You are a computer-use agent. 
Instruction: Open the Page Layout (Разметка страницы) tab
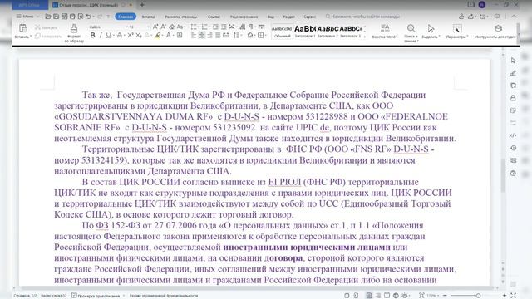pos(181,17)
